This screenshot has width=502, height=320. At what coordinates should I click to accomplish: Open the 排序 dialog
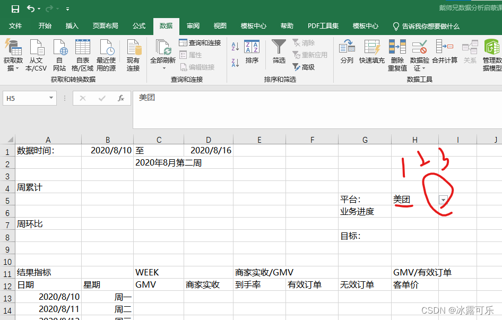coord(252,51)
